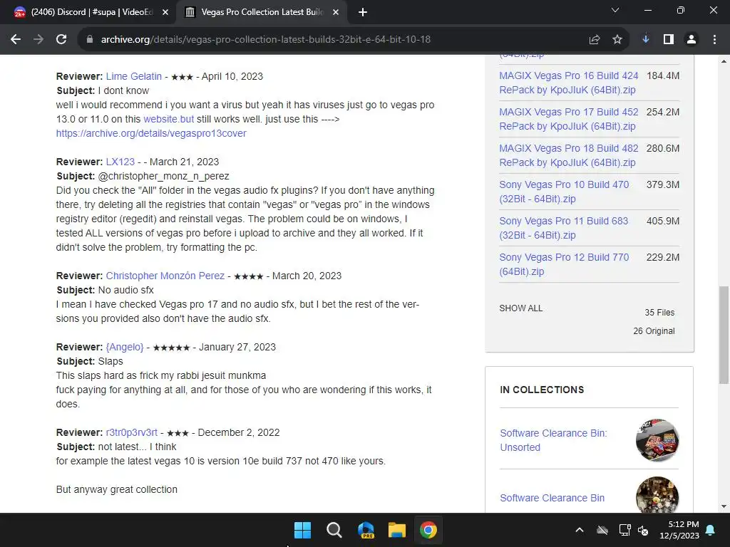Click Software Clearance Bin collection thumbnail
730x547 pixels.
tap(657, 495)
